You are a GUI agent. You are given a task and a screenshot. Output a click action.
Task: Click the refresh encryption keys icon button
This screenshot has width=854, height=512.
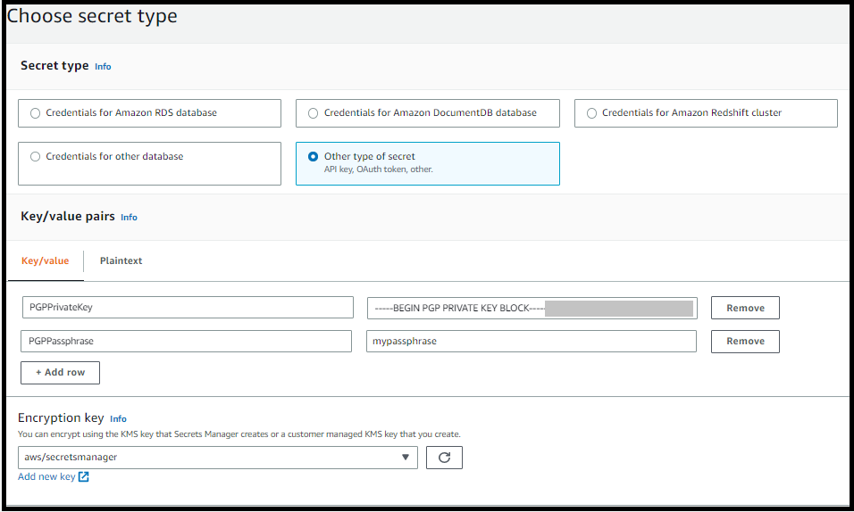click(x=444, y=458)
